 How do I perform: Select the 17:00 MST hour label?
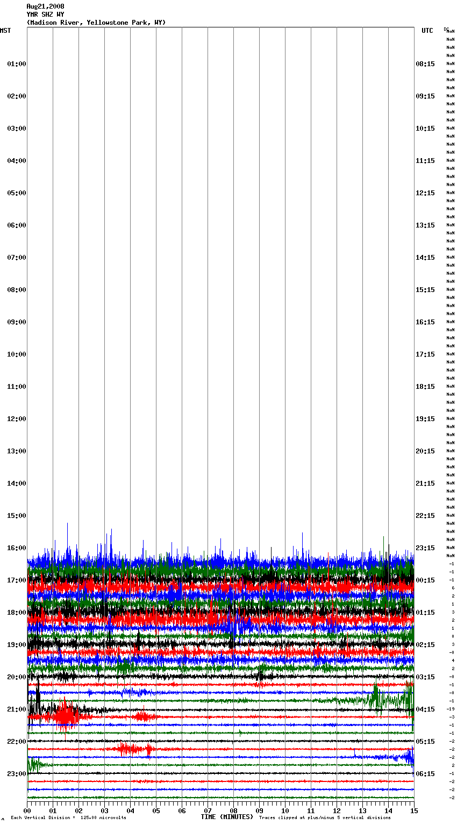[17, 580]
